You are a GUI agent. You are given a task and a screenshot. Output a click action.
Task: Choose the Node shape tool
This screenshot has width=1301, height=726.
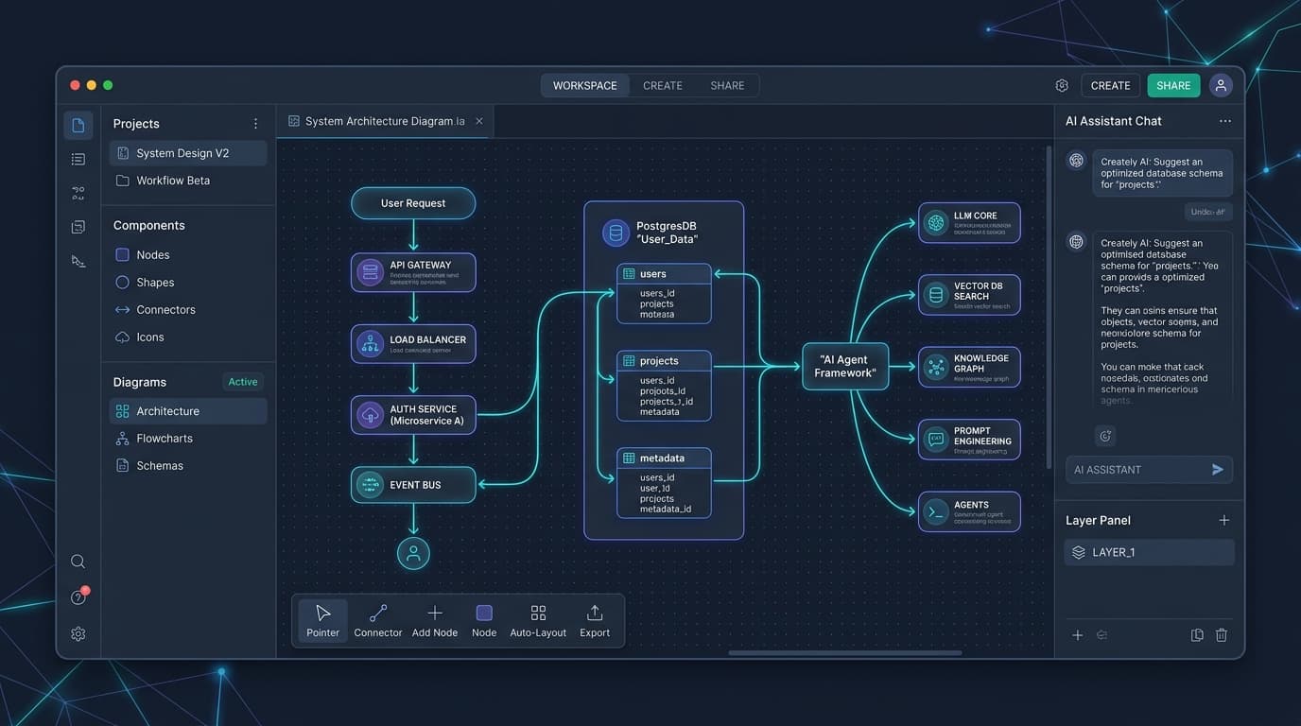(x=484, y=620)
